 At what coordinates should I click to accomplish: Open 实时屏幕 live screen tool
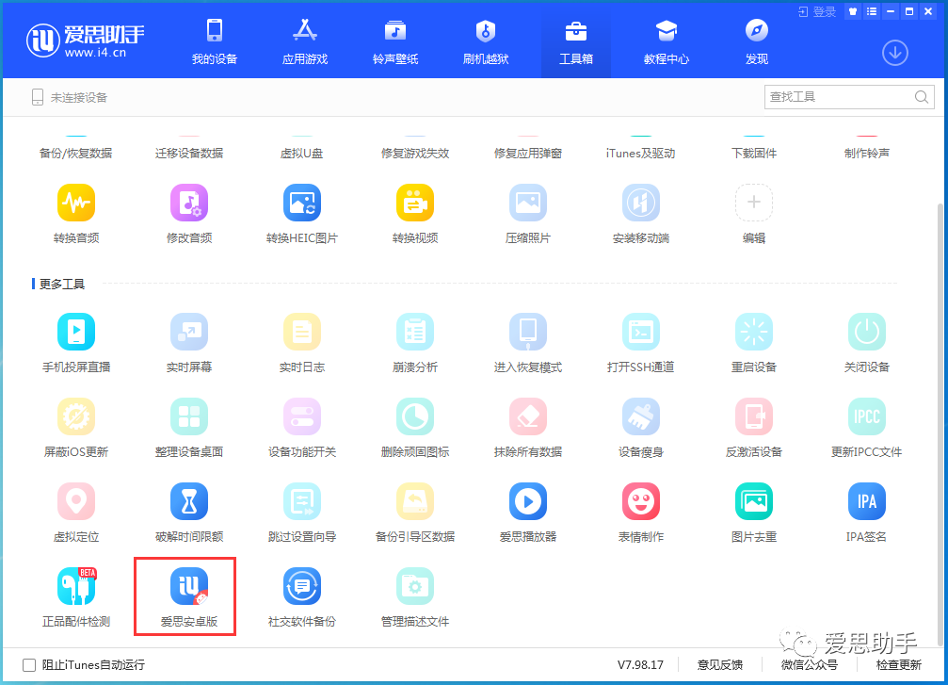tap(189, 332)
